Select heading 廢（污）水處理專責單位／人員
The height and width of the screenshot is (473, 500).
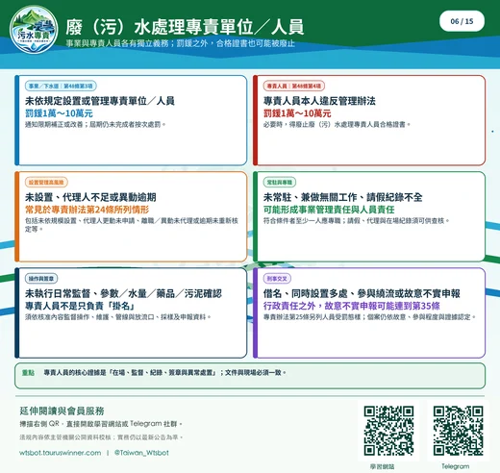tap(185, 27)
